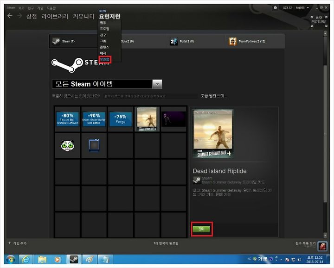
Task: Go back with the left arrow
Action: click(10, 16)
